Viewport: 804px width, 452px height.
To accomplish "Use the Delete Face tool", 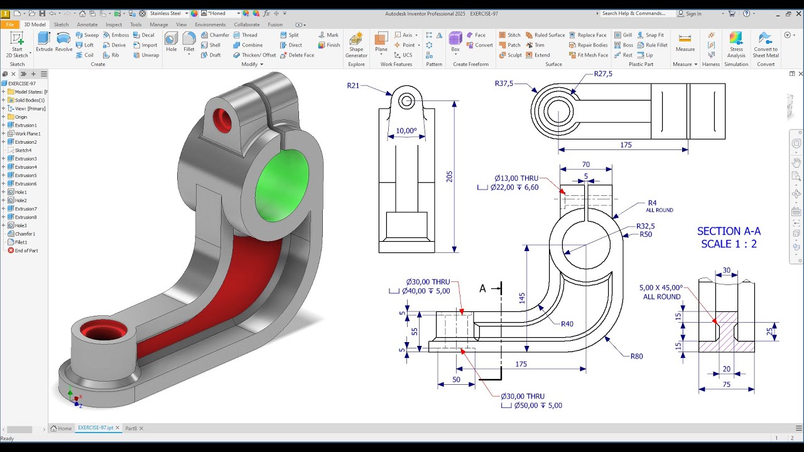I will (x=296, y=55).
